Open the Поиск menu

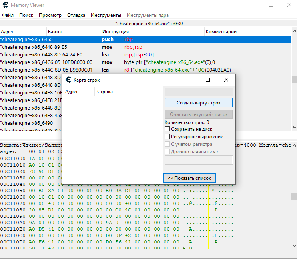[x=26, y=15]
